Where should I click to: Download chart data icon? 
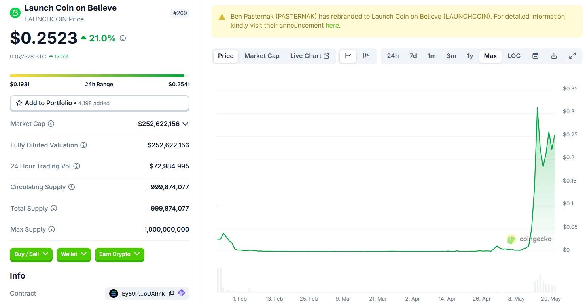coord(554,56)
